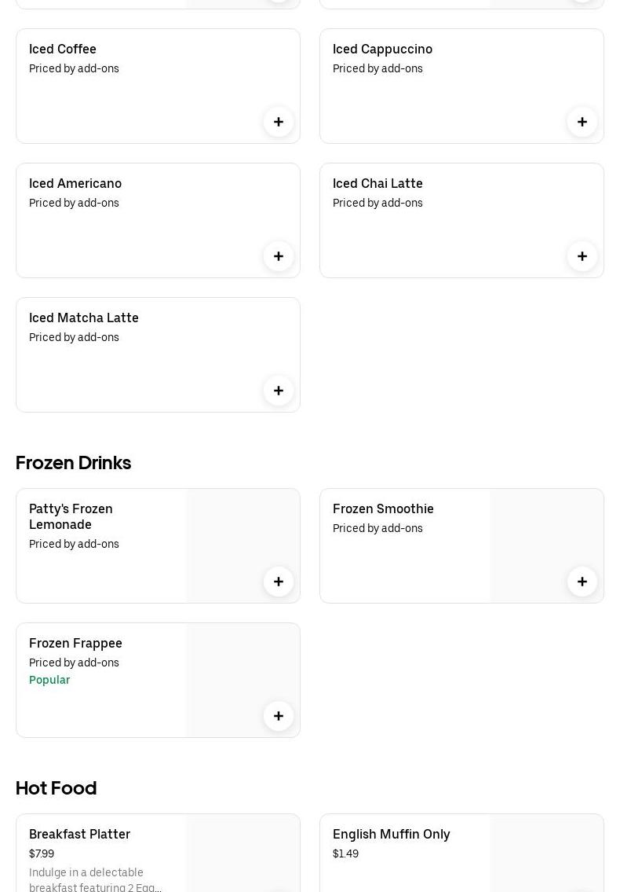Image resolution: width=631 pixels, height=892 pixels.
Task: Add Iced Americano with plus button
Action: pos(279,256)
